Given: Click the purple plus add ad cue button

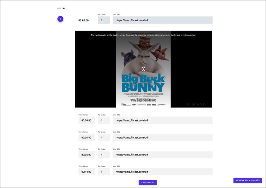Looking at the screenshot, I should (x=60, y=19).
